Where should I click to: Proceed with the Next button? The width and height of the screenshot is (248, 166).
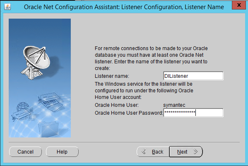[186, 152]
